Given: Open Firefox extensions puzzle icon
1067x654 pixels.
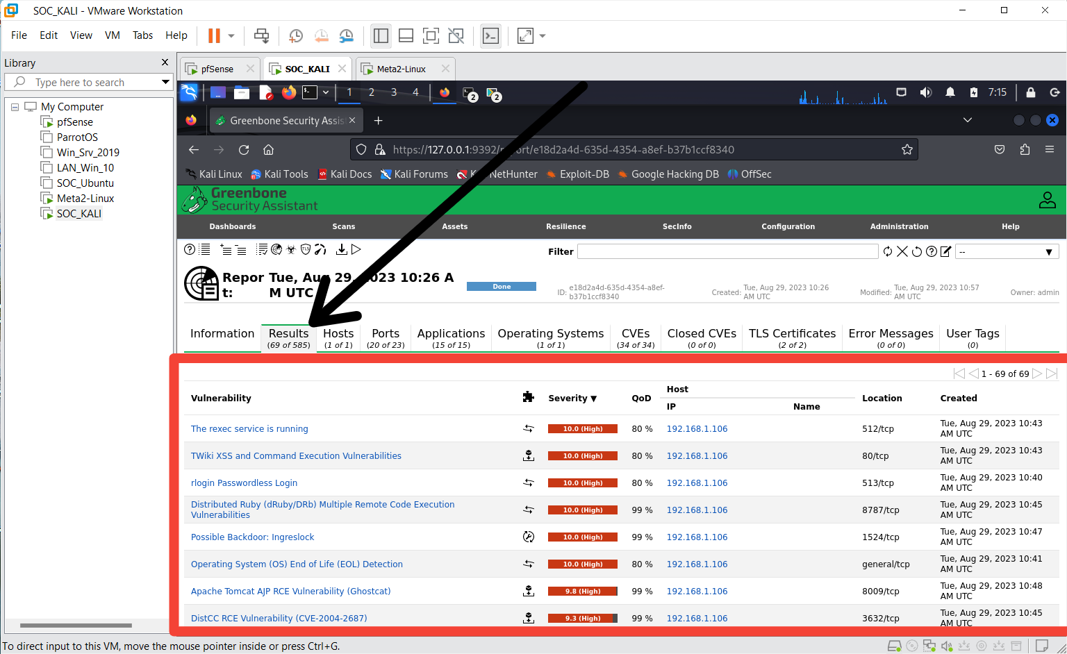Looking at the screenshot, I should [1025, 149].
